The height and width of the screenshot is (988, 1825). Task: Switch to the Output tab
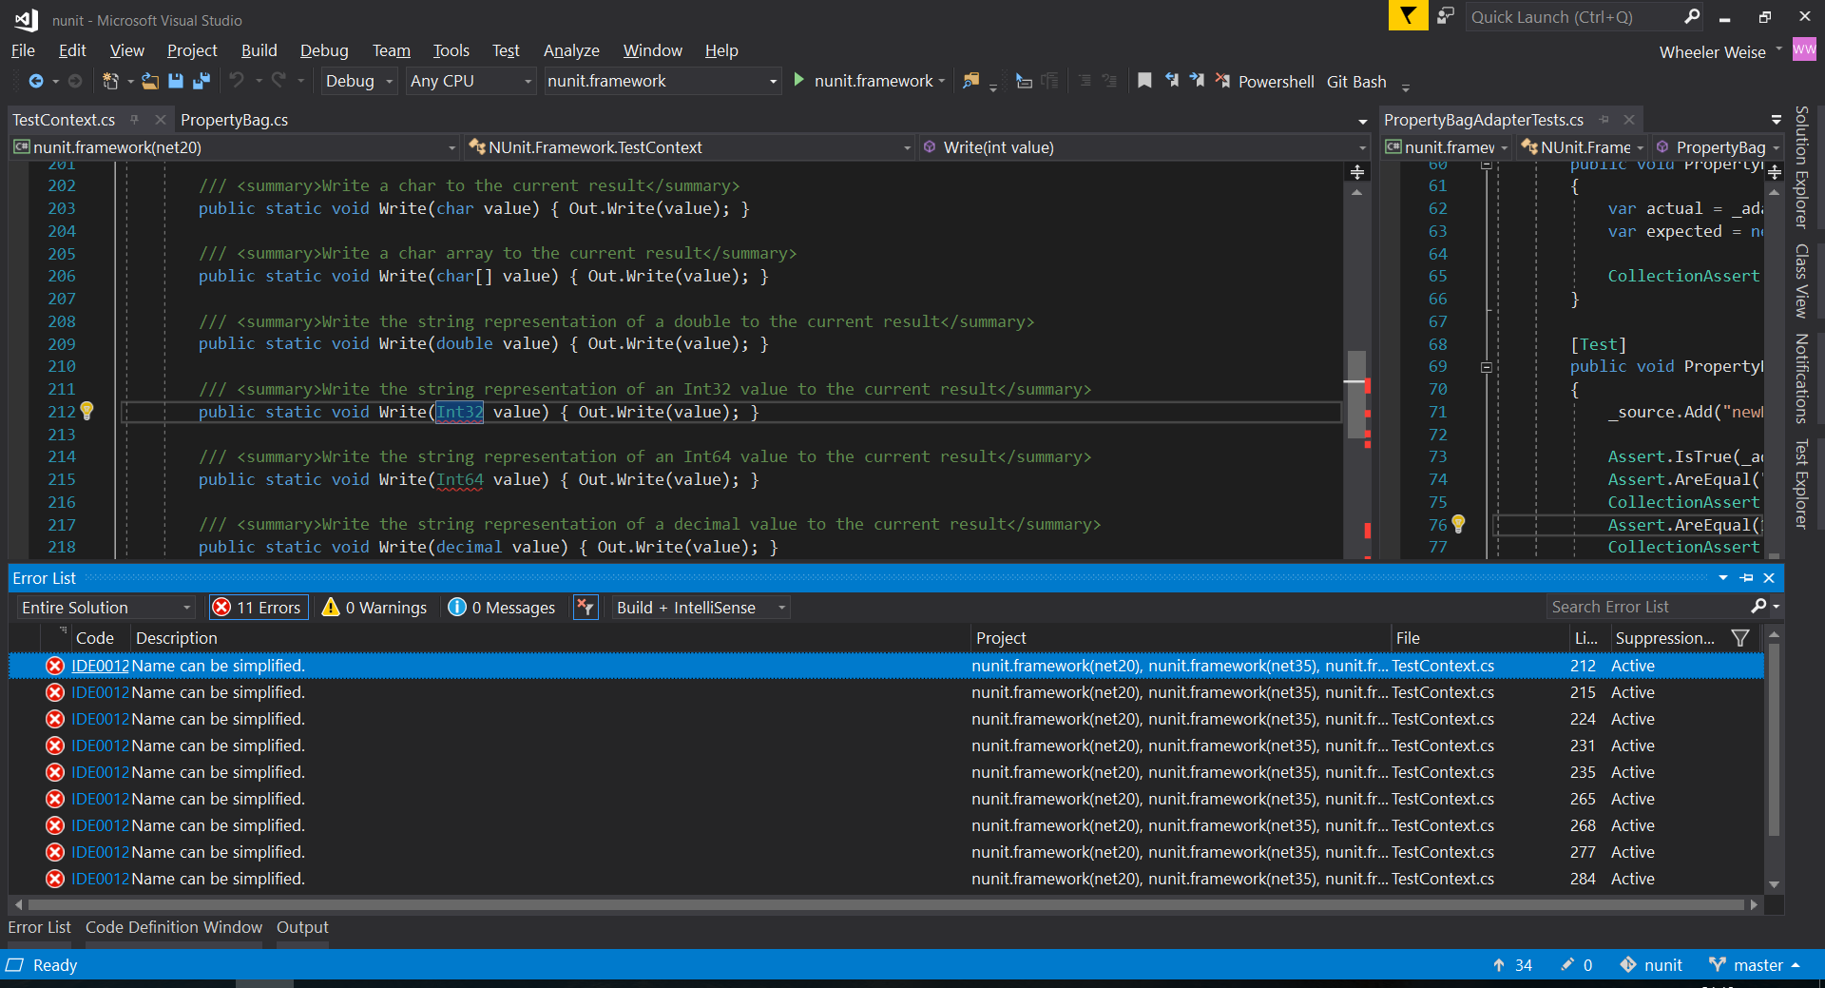coord(302,927)
